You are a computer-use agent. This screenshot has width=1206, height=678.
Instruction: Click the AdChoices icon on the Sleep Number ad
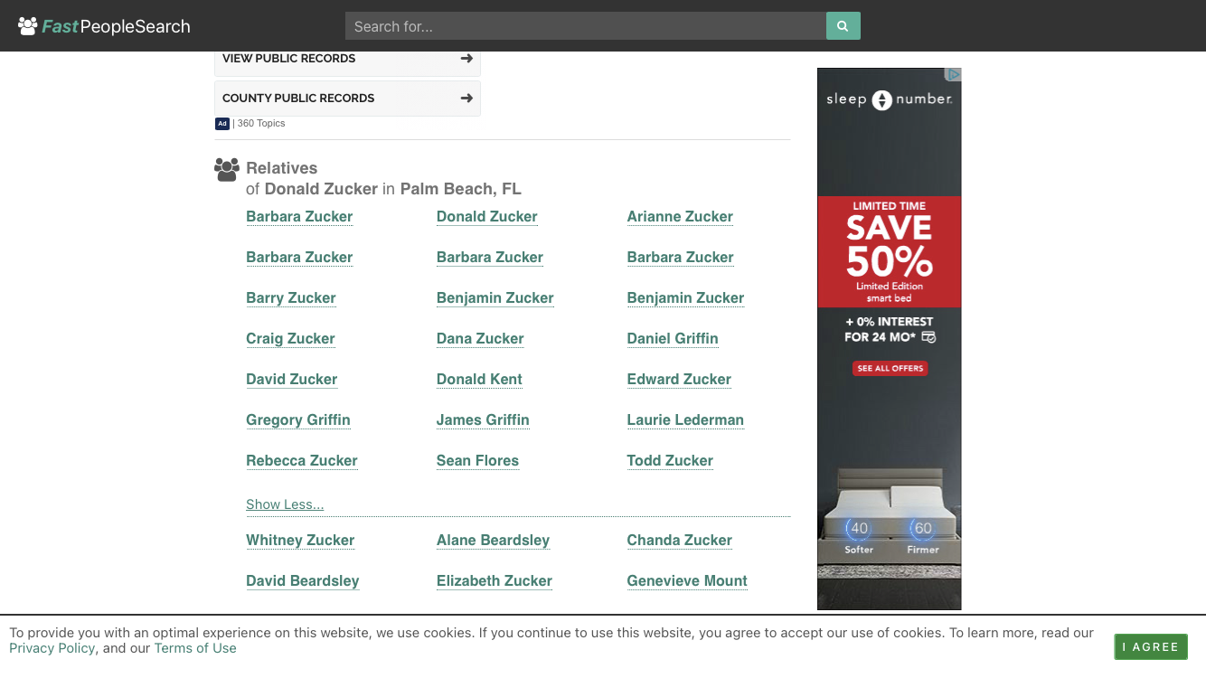pyautogui.click(x=953, y=74)
